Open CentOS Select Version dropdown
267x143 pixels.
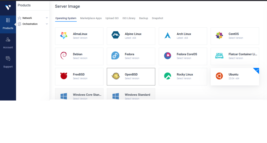236,38
